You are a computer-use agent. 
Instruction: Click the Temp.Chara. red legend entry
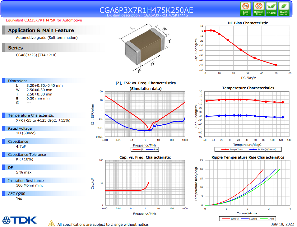point(232,150)
